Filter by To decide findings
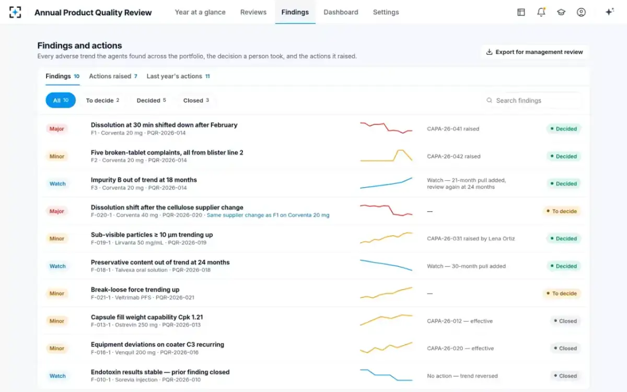The height and width of the screenshot is (392, 627). coord(102,100)
